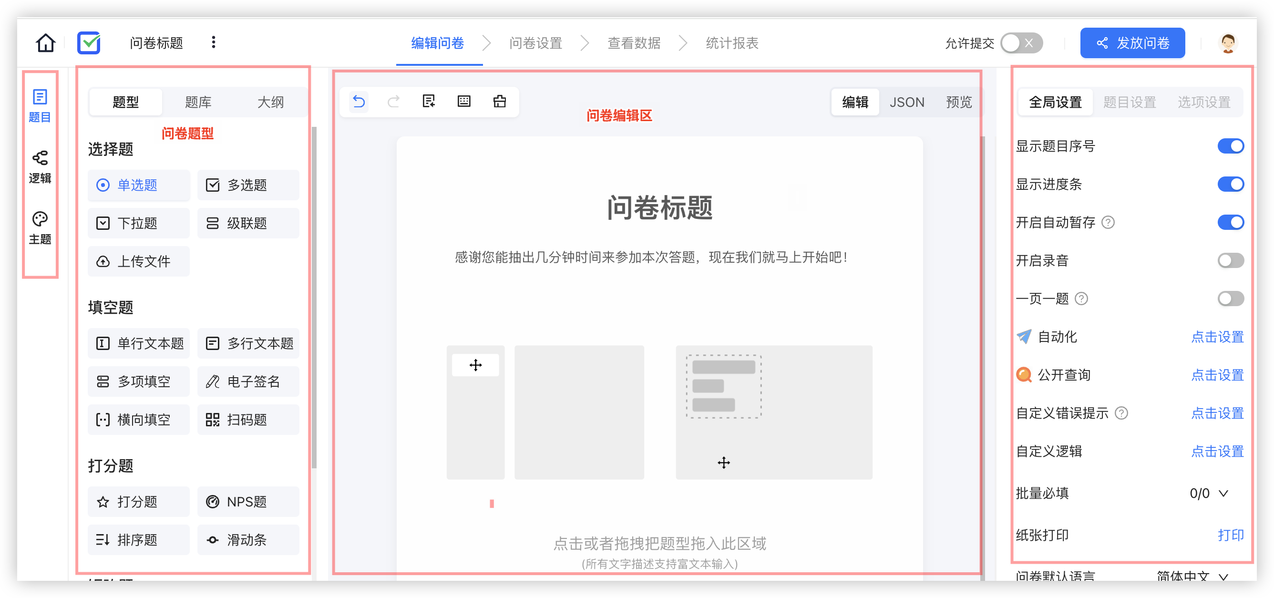The image size is (1274, 598).
Task: Click the batch add questions toolbar icon
Action: pos(429,102)
